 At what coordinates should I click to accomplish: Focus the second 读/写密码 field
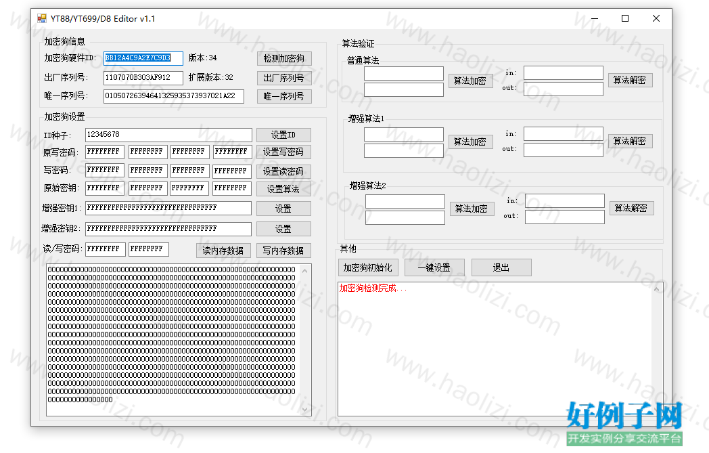pos(149,249)
